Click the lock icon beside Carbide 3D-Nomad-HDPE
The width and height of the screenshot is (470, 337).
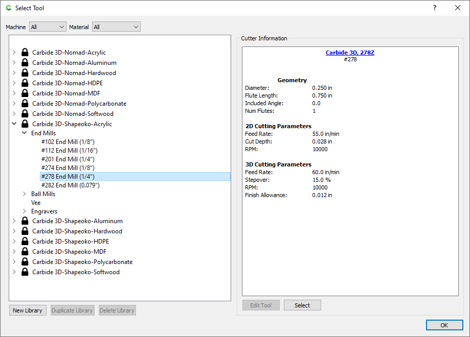[25, 83]
